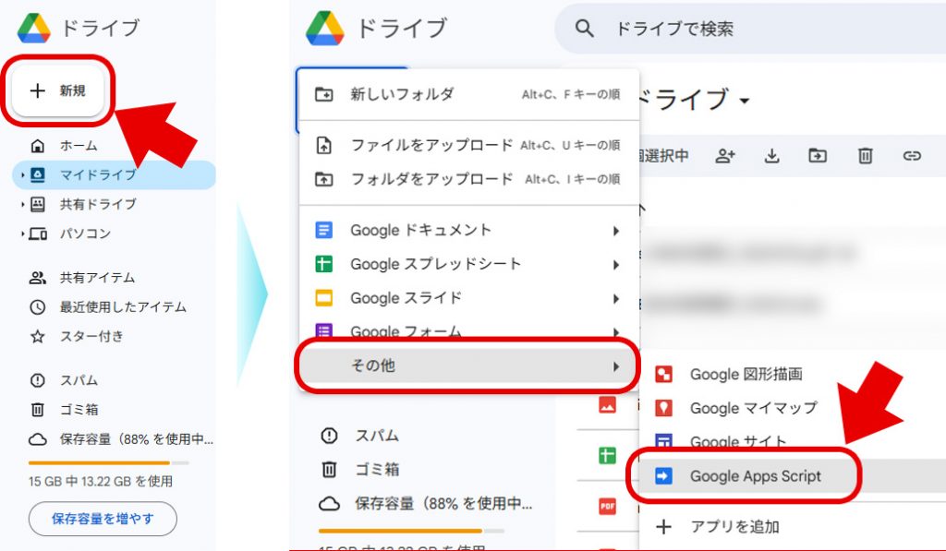Click the storage bar in right panel
946x551 pixels.
(411, 531)
